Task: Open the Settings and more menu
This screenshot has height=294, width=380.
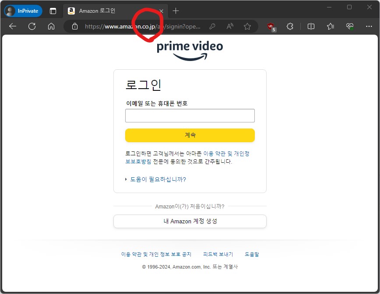Action: (x=369, y=26)
